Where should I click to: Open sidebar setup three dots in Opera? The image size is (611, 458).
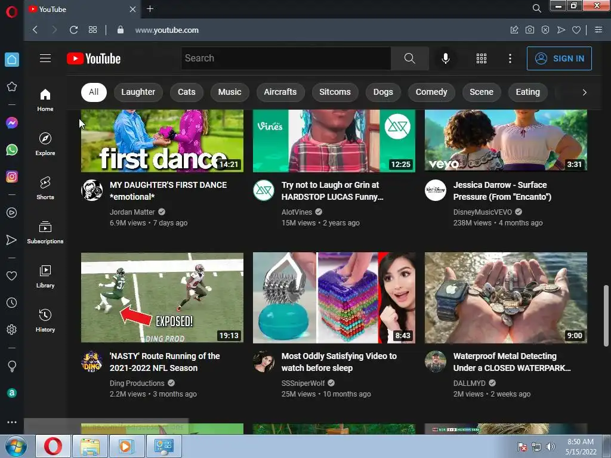pos(12,422)
